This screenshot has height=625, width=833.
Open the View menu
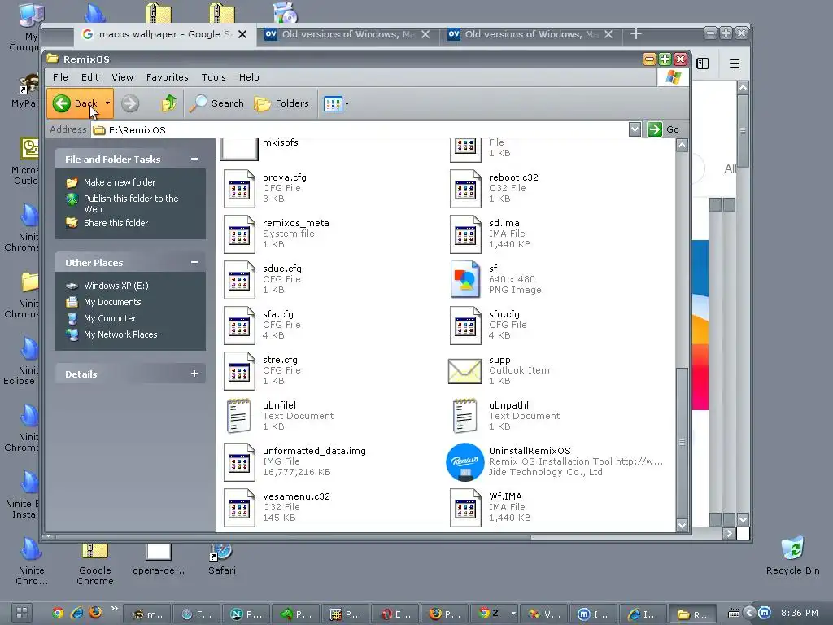pos(122,77)
